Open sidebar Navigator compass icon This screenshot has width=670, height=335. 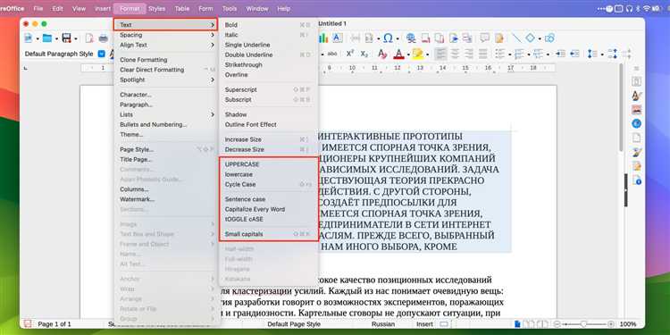(637, 123)
